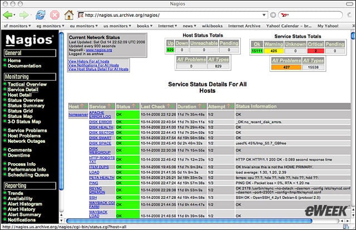The width and height of the screenshot is (356, 230).
Task: Open 3-D Status Map in the sidebar
Action: pyautogui.click(x=24, y=121)
